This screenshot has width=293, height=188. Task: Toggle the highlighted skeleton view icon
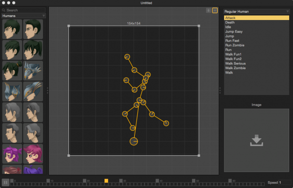[215, 10]
